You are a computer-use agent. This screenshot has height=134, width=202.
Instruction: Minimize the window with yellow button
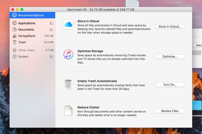coord(17,9)
